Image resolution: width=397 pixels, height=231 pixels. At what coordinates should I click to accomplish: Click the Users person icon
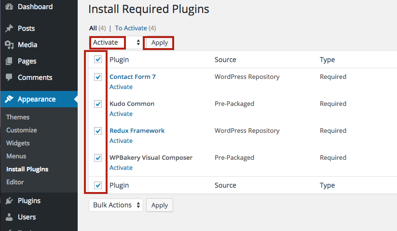(x=9, y=217)
